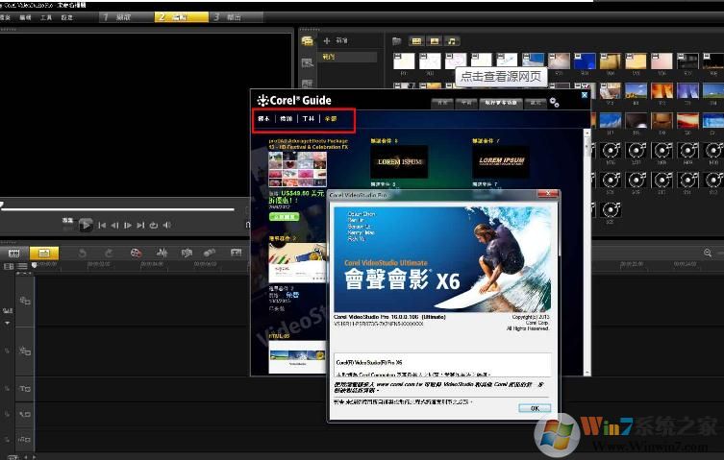724x460 pixels.
Task: Click the green buy button under Celebration FX
Action: (287, 217)
